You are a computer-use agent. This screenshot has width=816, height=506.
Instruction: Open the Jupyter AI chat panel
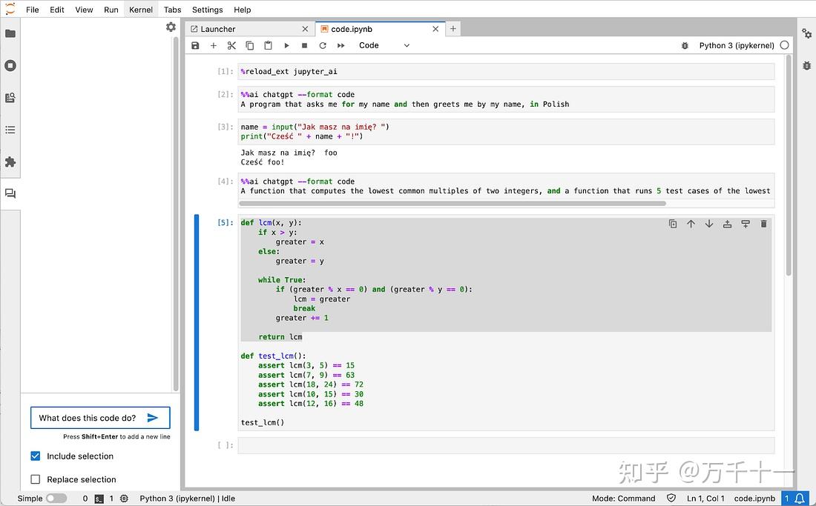click(x=10, y=193)
